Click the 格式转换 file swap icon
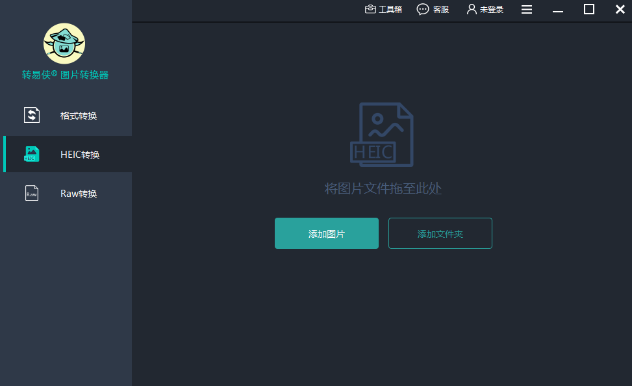The image size is (632, 386). pos(31,115)
